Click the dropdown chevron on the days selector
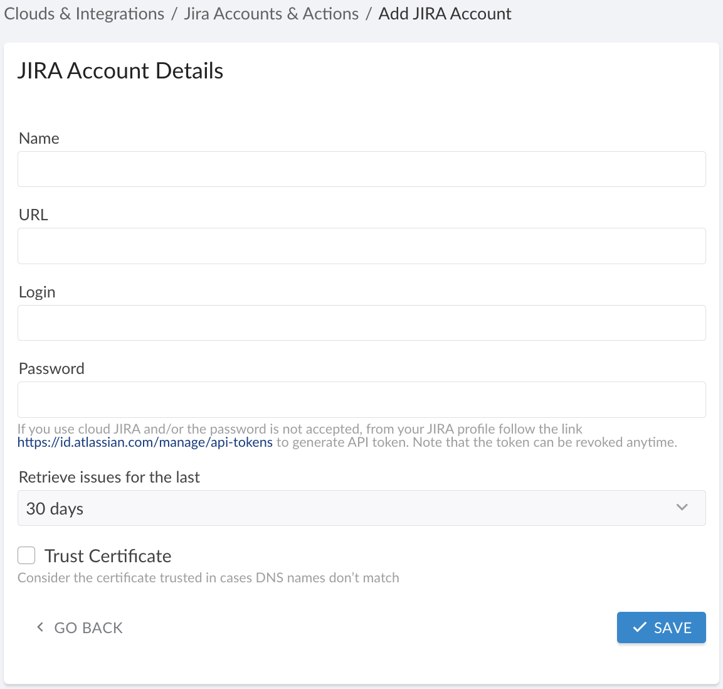The height and width of the screenshot is (689, 723). pyautogui.click(x=682, y=508)
